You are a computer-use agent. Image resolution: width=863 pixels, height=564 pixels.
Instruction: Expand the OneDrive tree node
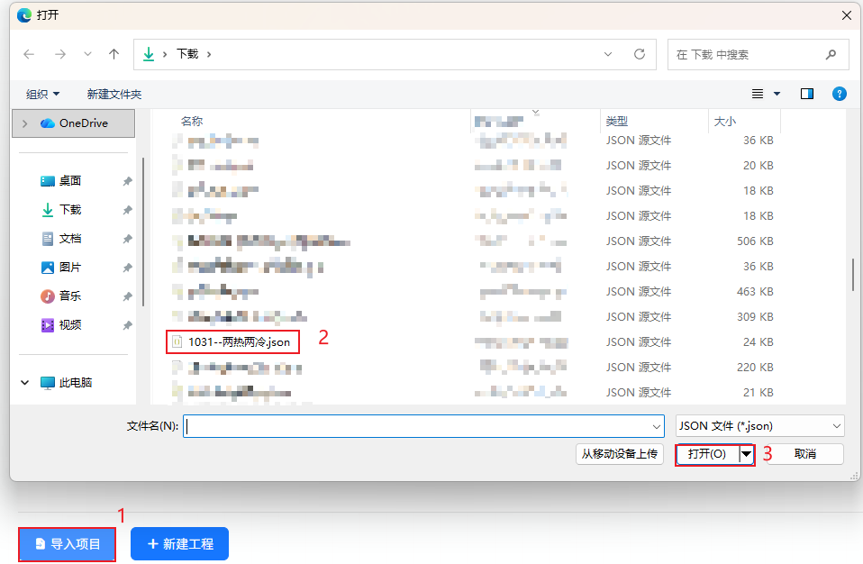click(x=24, y=123)
